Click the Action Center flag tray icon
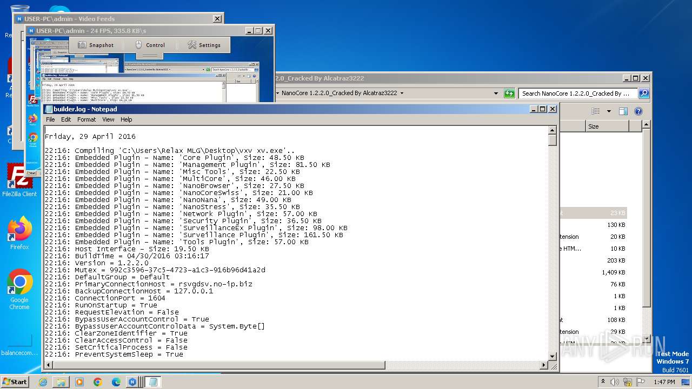The image size is (692, 389). point(641,382)
